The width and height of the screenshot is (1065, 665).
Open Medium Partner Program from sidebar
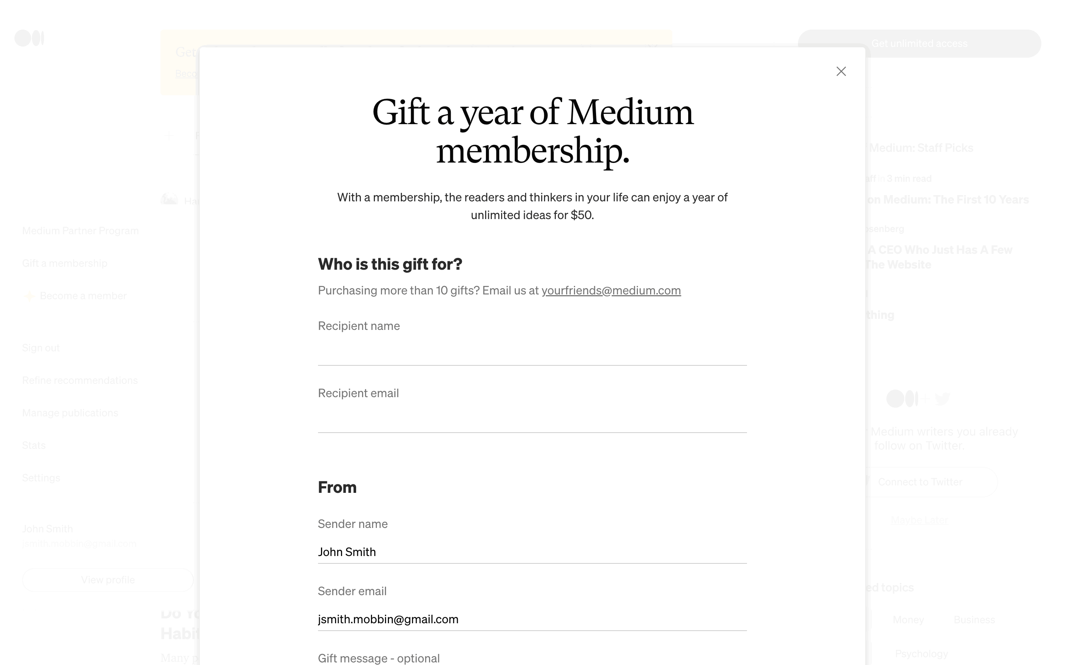80,231
